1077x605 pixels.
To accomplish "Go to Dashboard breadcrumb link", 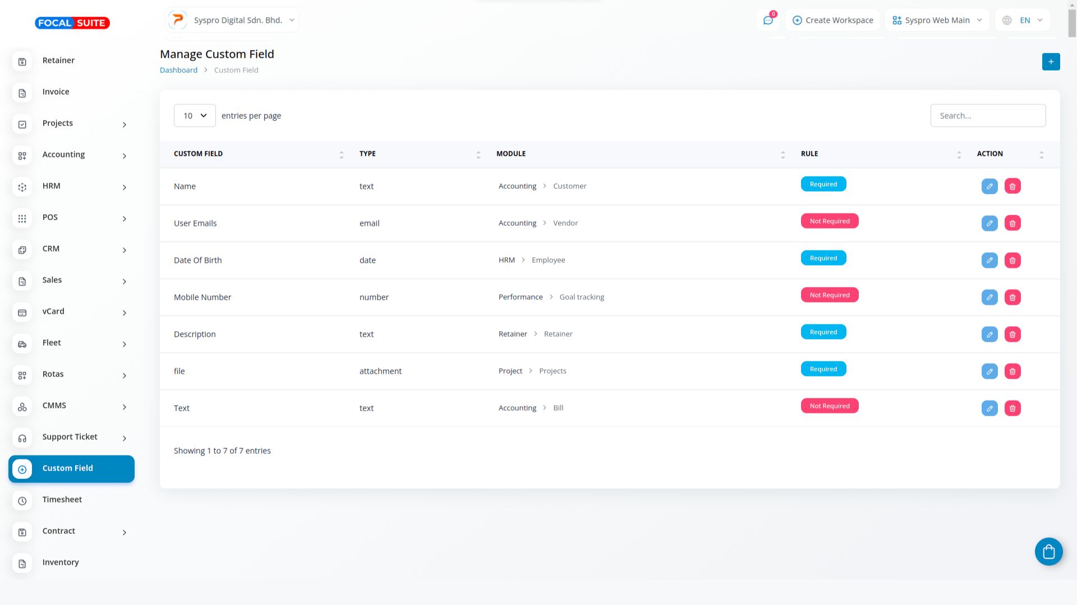I will (178, 70).
